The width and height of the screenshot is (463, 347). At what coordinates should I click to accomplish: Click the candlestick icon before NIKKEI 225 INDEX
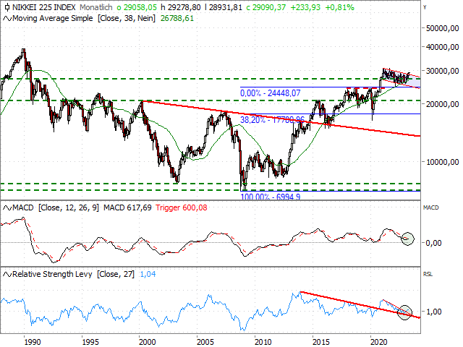click(x=7, y=7)
